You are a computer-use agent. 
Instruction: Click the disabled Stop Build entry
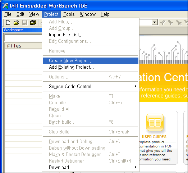click(91, 132)
